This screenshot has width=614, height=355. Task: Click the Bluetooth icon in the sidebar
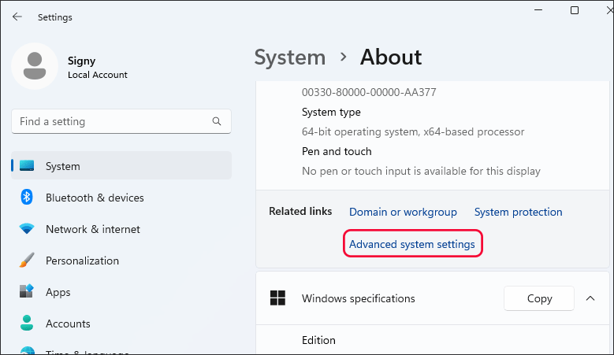click(27, 198)
